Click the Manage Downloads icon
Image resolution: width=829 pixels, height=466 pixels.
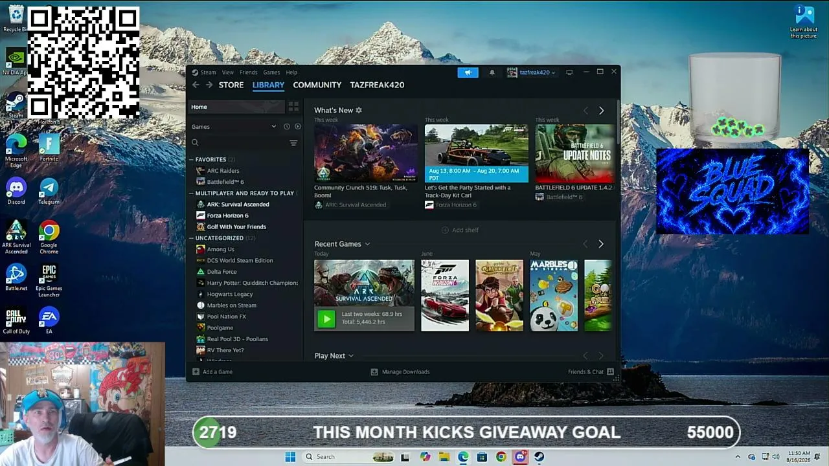374,372
